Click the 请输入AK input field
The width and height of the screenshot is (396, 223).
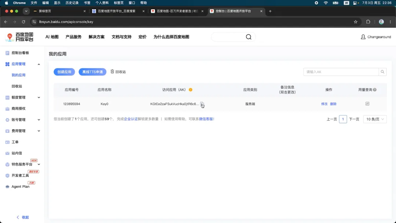(x=341, y=72)
